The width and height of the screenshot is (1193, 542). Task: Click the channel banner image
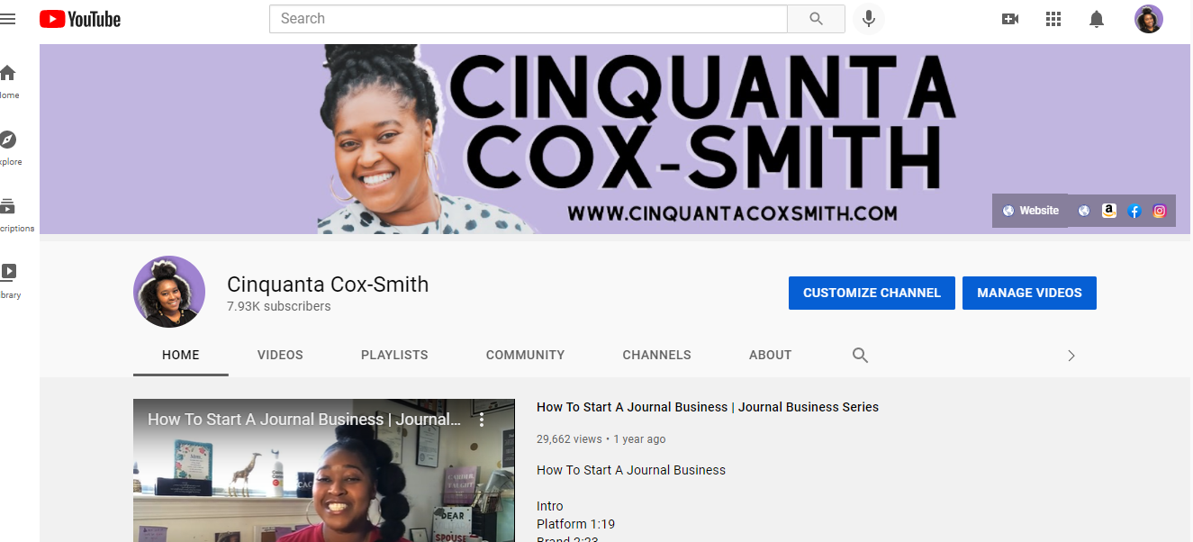tap(615, 140)
